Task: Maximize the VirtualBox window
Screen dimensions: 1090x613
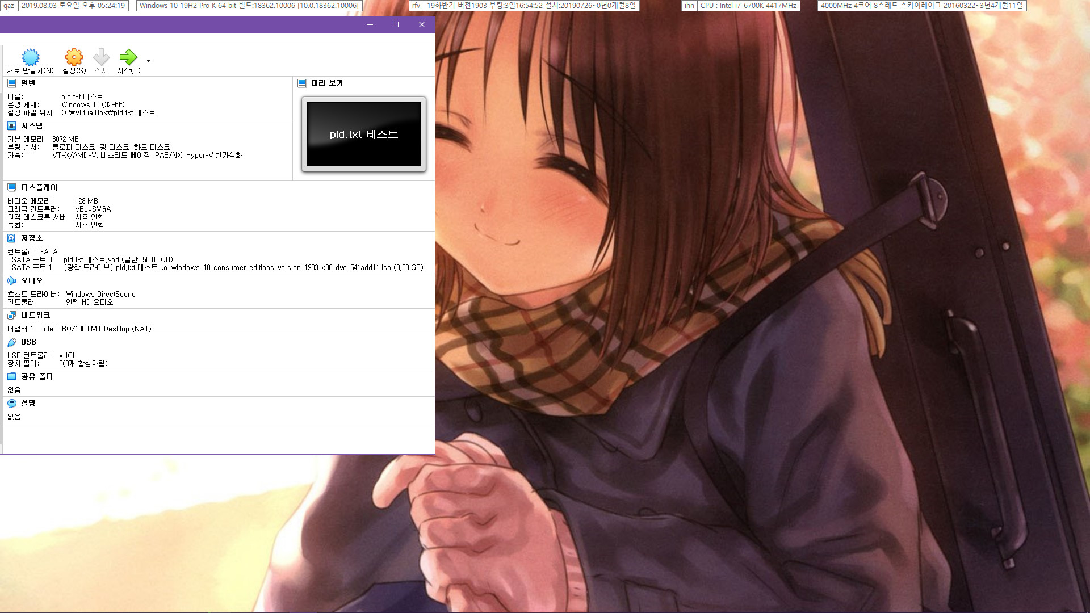Action: [396, 24]
